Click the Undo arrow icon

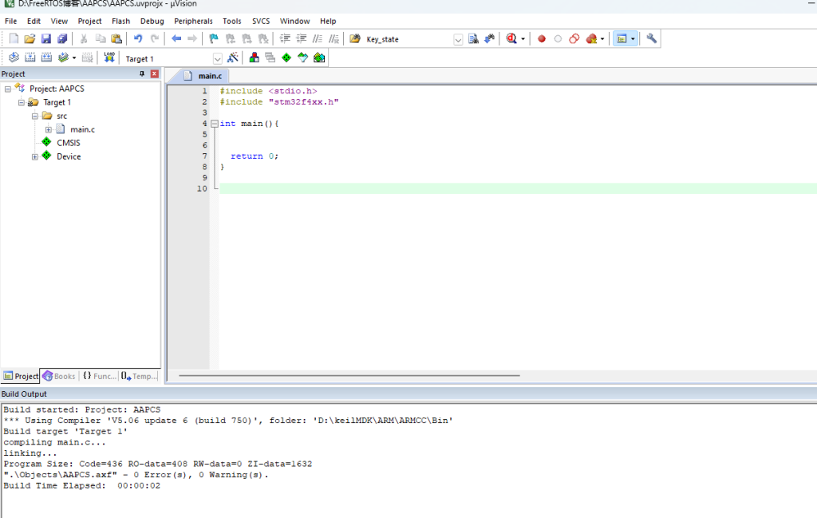coord(138,38)
